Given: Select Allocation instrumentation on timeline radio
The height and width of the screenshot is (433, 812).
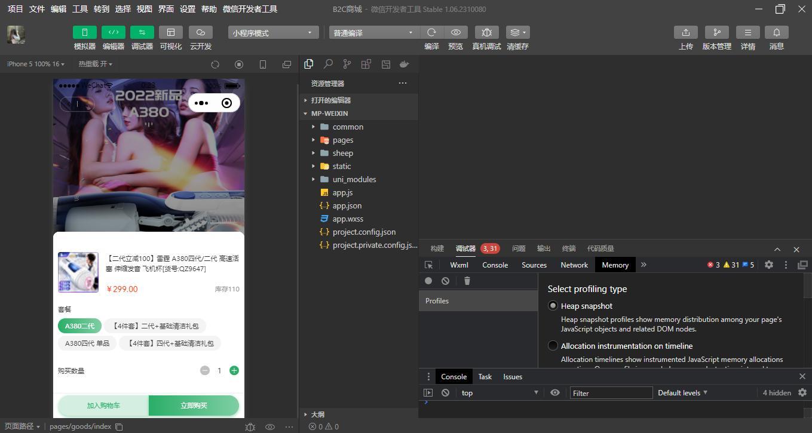Looking at the screenshot, I should 553,346.
